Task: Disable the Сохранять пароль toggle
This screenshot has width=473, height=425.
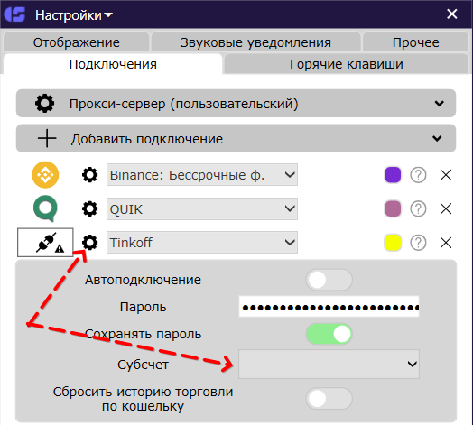Action: point(329,334)
